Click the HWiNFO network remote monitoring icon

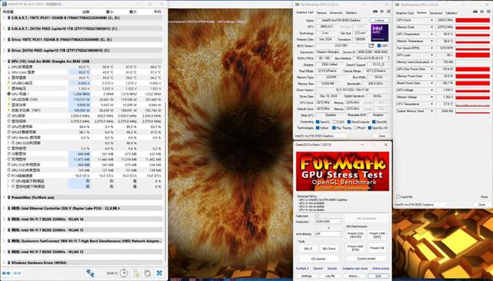pos(90,273)
